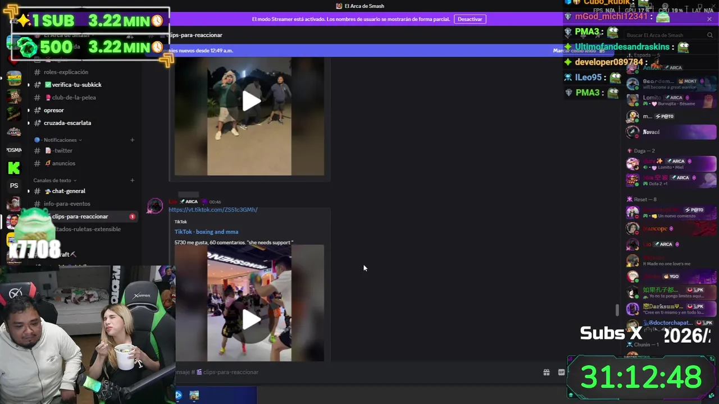Add a channel to Canales de texto
The height and width of the screenshot is (404, 719).
click(133, 181)
